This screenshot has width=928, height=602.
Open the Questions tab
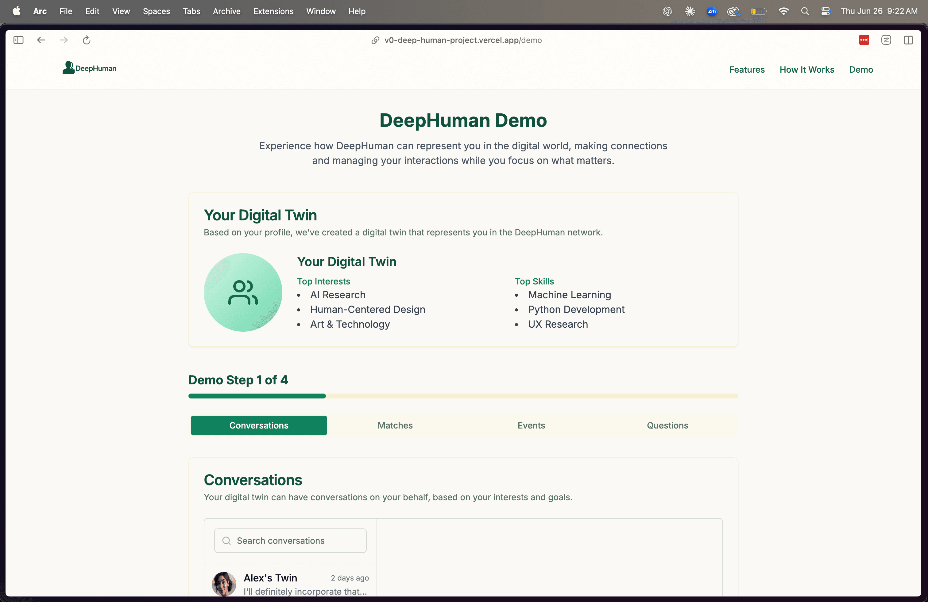(667, 425)
